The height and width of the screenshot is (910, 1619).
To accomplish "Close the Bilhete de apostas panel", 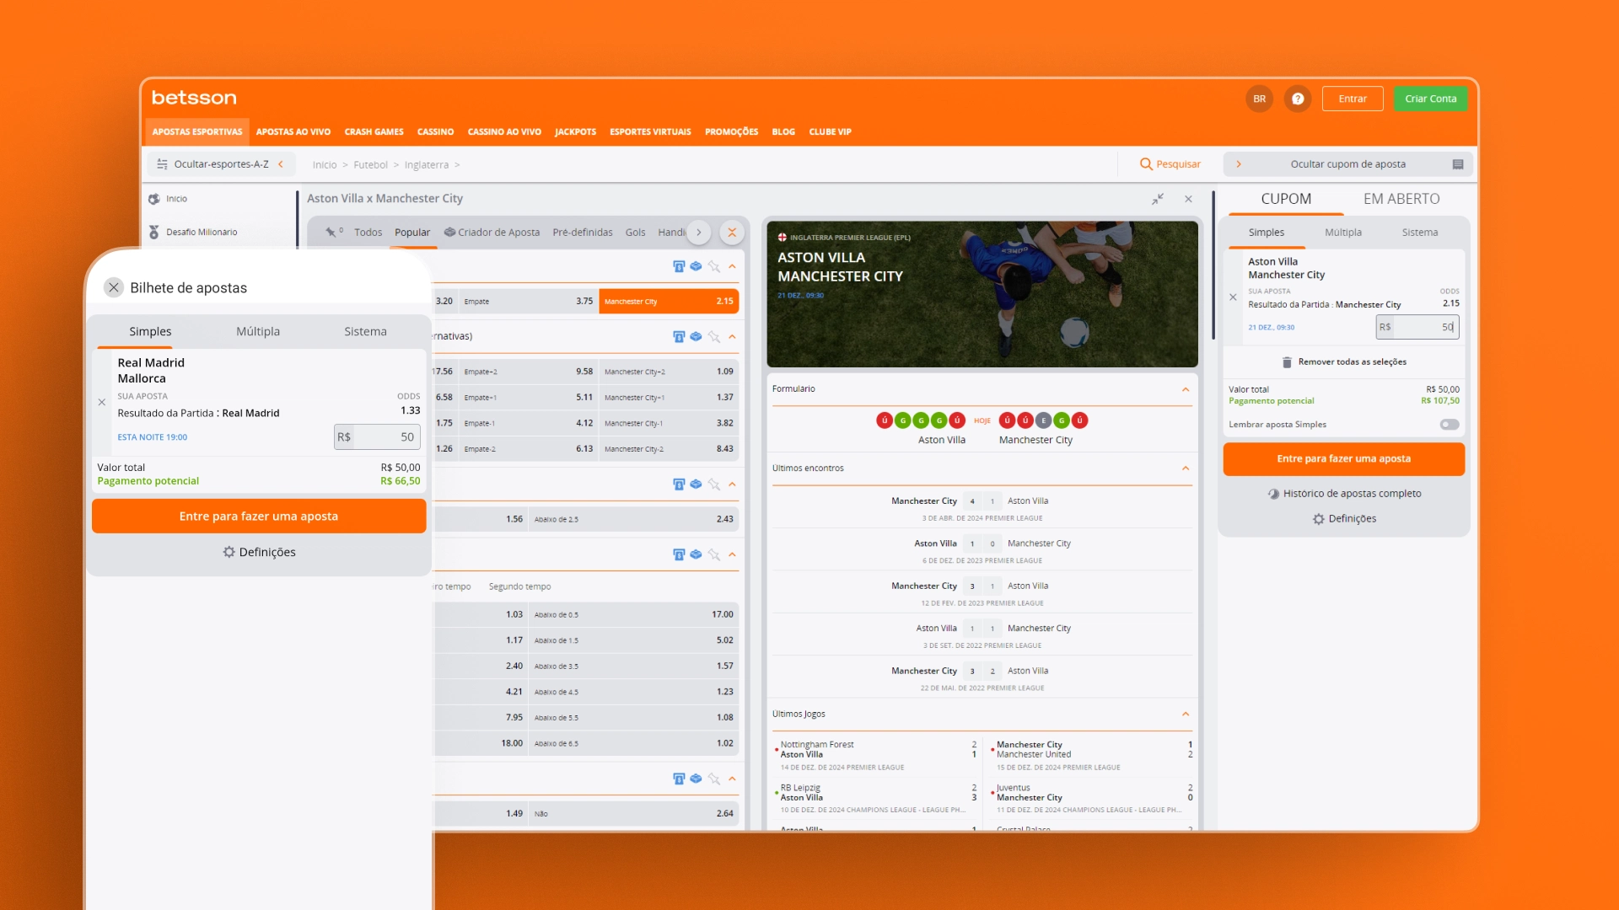I will pyautogui.click(x=114, y=287).
